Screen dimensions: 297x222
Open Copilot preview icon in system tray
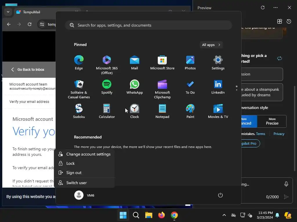288,215
